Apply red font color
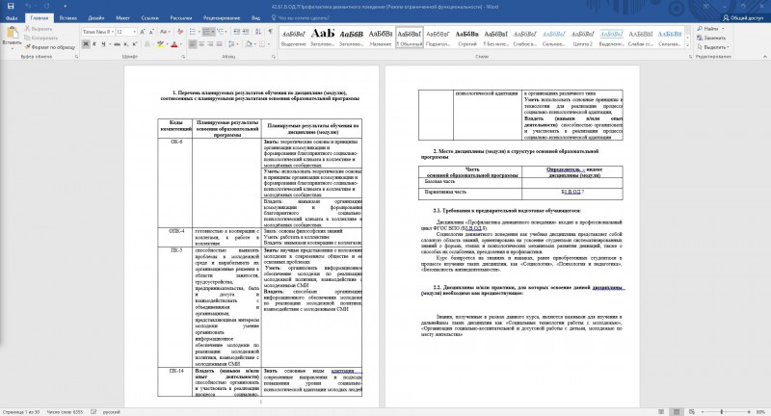This screenshot has width=771, height=416. pos(173,44)
